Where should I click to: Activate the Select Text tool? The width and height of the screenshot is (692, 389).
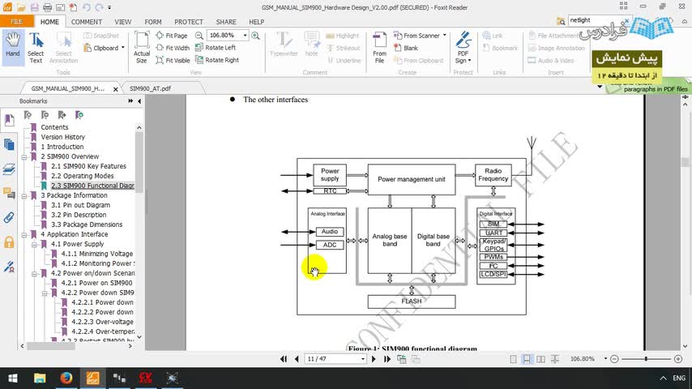pos(36,48)
